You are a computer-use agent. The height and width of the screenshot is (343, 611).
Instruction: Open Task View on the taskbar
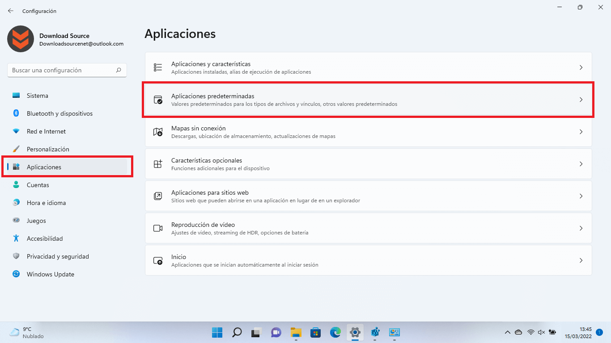pyautogui.click(x=256, y=332)
